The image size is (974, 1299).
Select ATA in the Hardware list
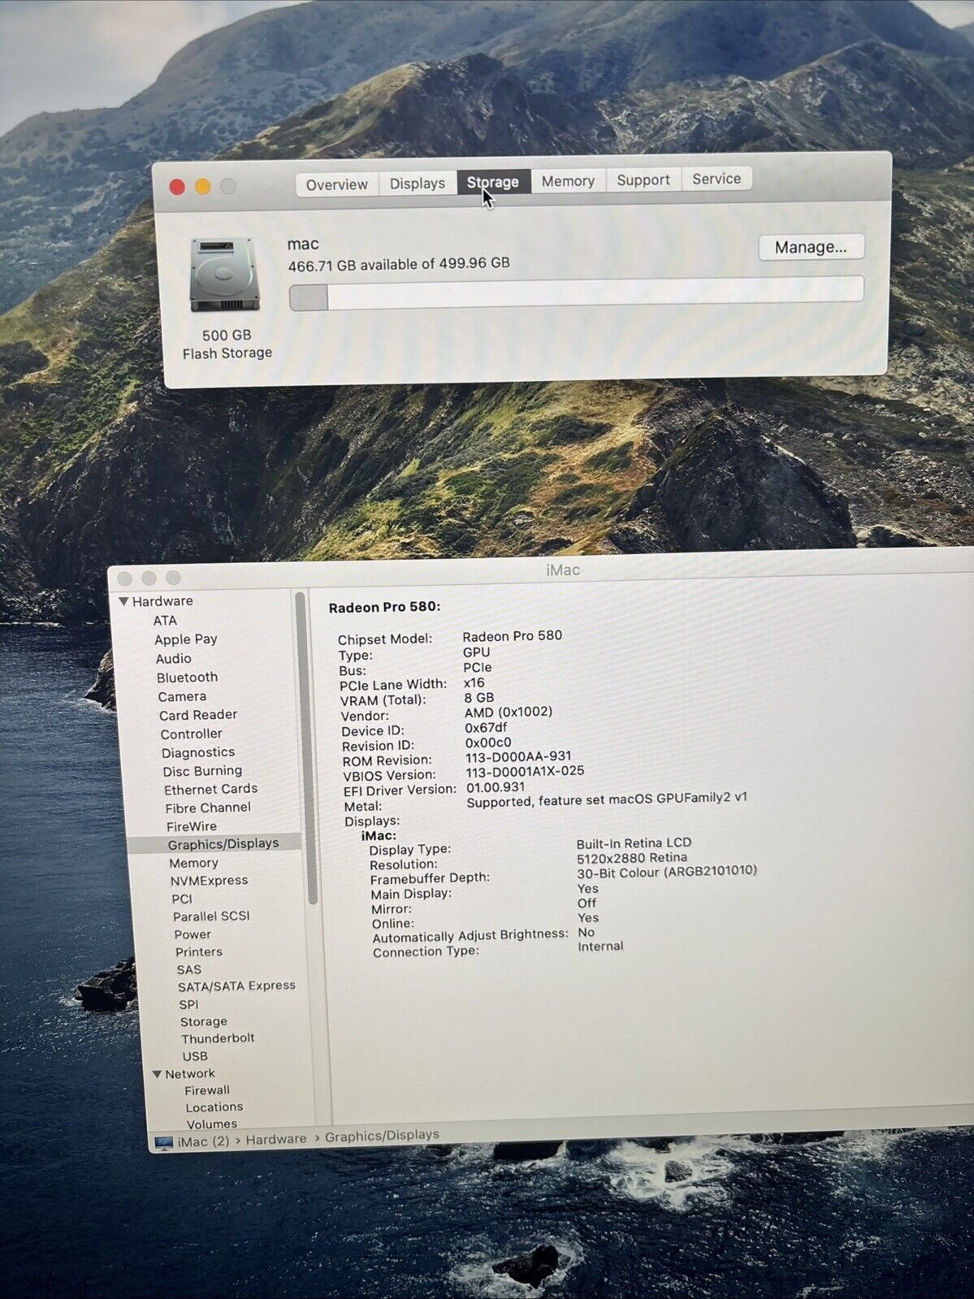[x=165, y=620]
